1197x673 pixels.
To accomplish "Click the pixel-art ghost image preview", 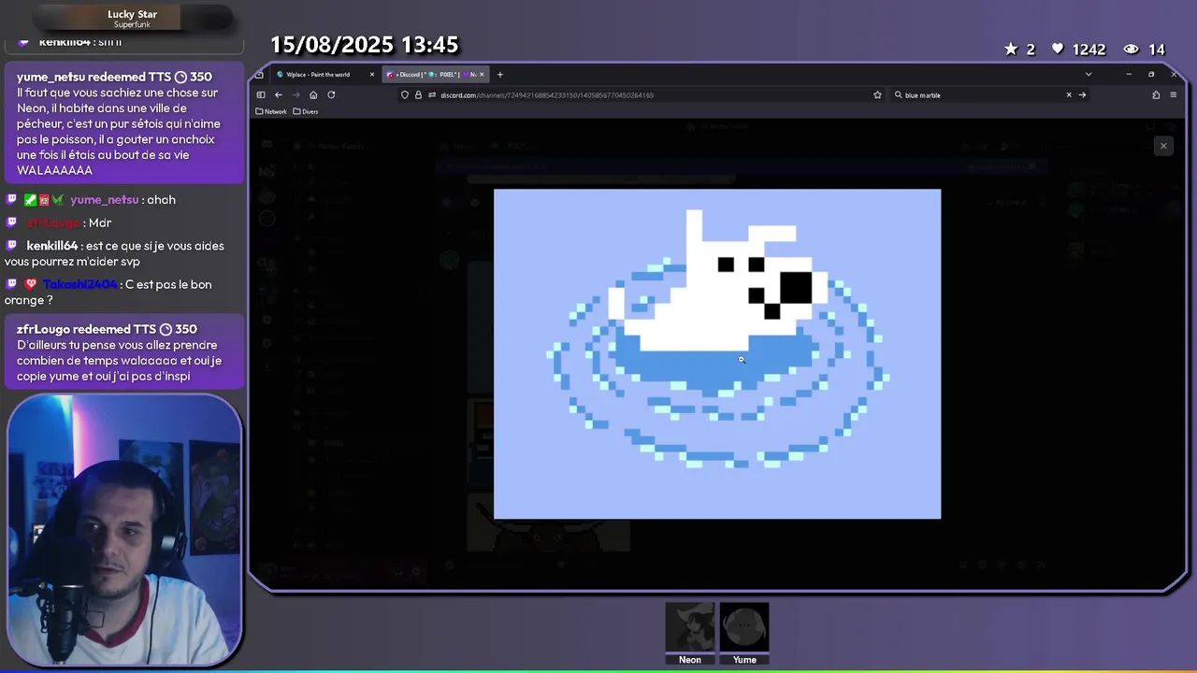I will click(x=717, y=353).
